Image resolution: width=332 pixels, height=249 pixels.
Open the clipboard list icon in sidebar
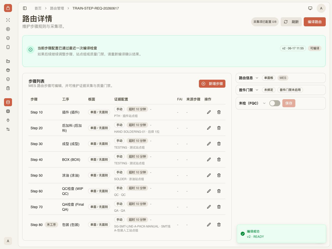pos(8,88)
